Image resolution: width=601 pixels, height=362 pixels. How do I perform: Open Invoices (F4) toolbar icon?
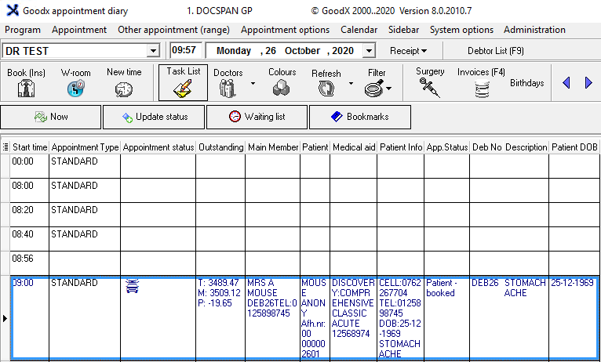(481, 89)
